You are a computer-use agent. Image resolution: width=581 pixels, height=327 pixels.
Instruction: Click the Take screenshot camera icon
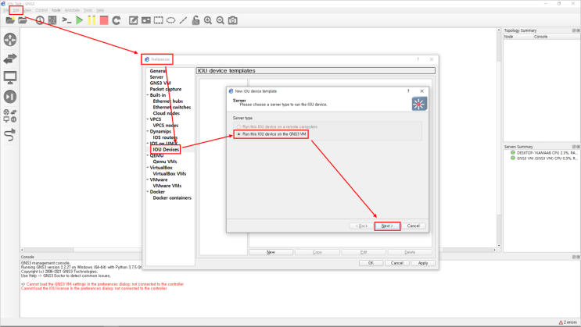(233, 20)
